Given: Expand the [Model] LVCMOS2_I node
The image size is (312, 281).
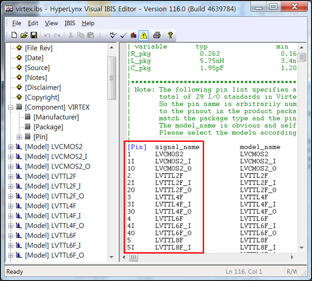Looking at the screenshot, I should tap(10, 157).
